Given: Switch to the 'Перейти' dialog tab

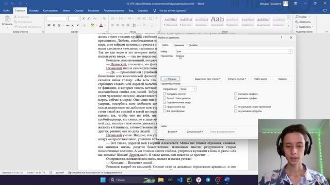Looking at the screenshot, I should coord(193,45).
